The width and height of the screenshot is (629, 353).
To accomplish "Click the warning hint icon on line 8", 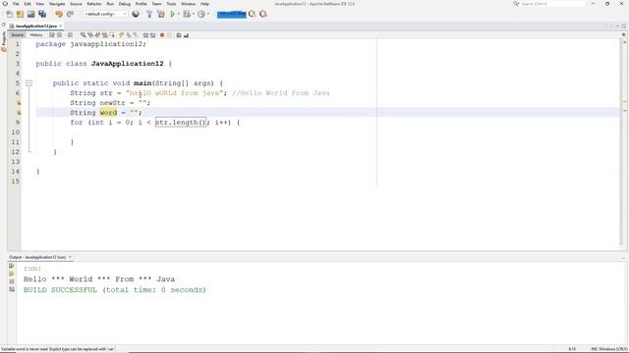I will [19, 113].
